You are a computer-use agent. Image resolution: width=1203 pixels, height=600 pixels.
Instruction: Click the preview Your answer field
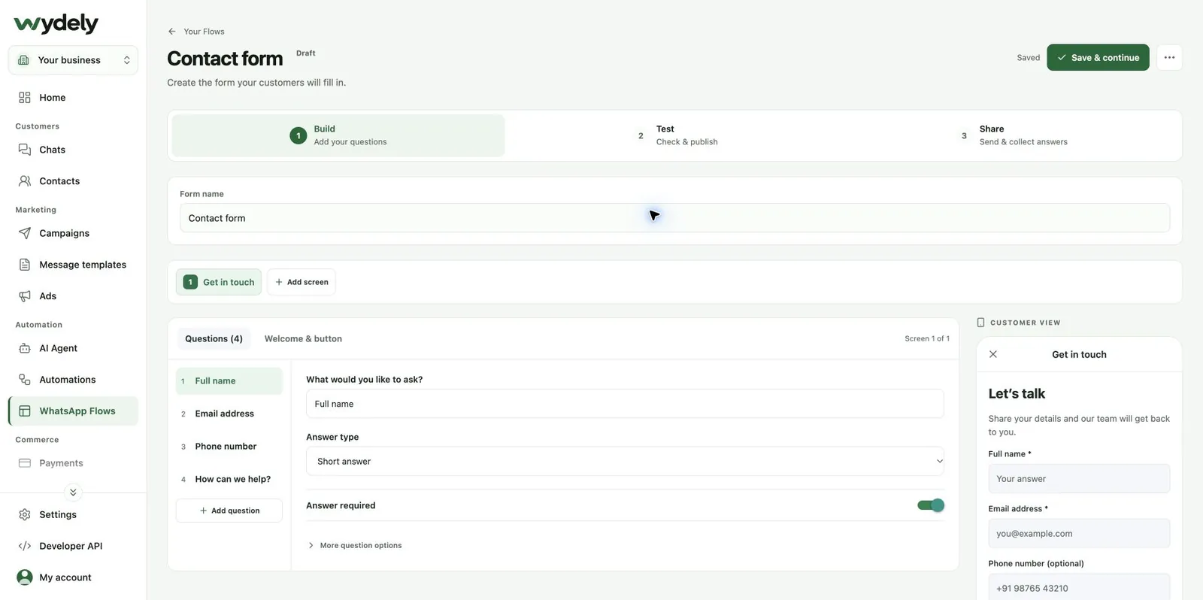1079,479
